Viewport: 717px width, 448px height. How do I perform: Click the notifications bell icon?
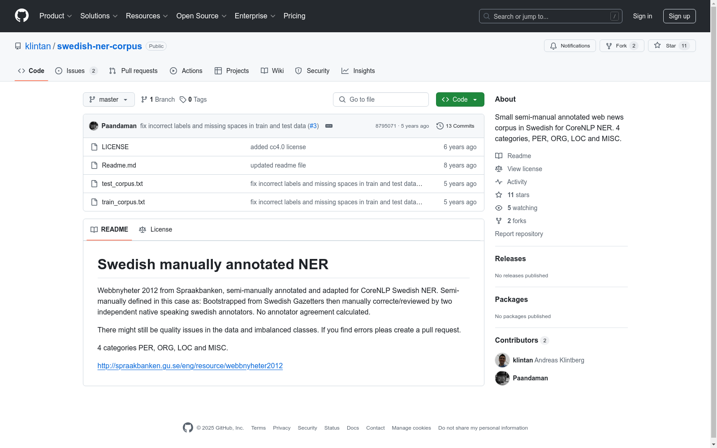[x=553, y=46]
